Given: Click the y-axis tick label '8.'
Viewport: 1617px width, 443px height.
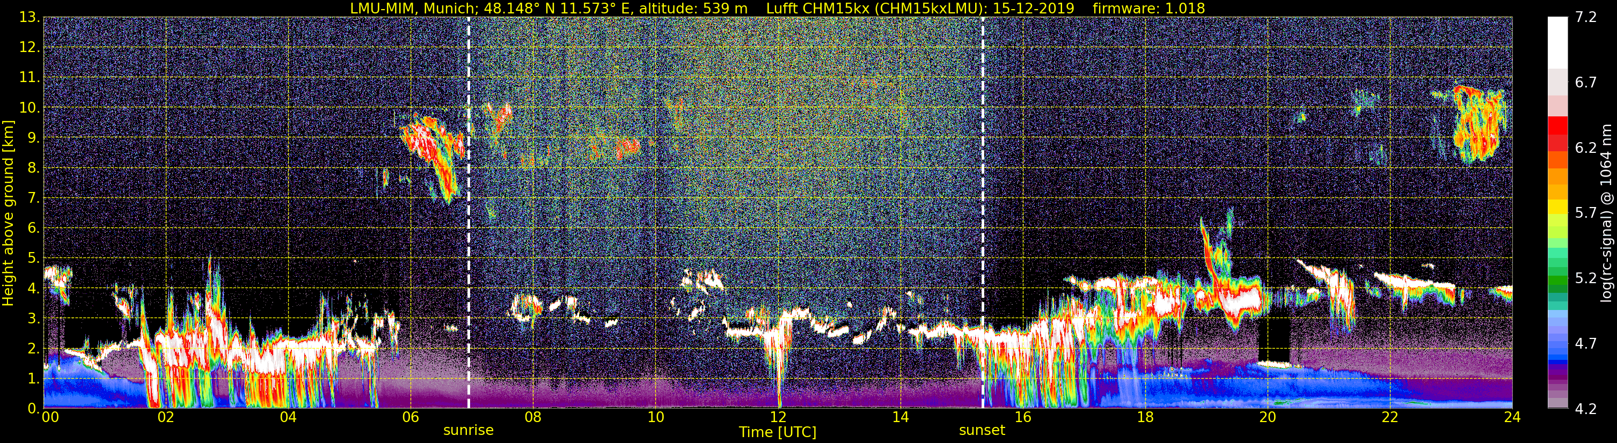Looking at the screenshot, I should tap(34, 168).
